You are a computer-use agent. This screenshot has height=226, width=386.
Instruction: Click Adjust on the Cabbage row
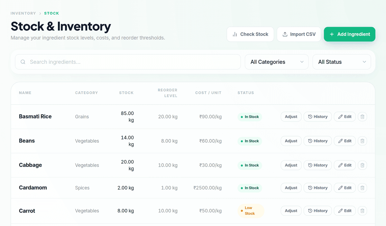291,165
